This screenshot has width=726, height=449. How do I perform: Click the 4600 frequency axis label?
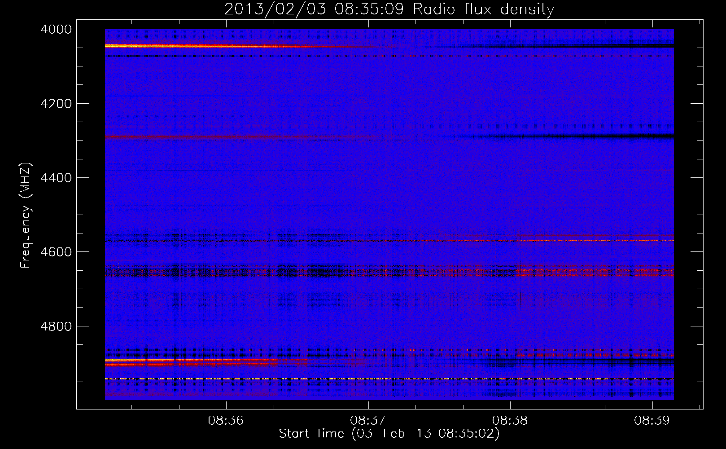pyautogui.click(x=56, y=252)
